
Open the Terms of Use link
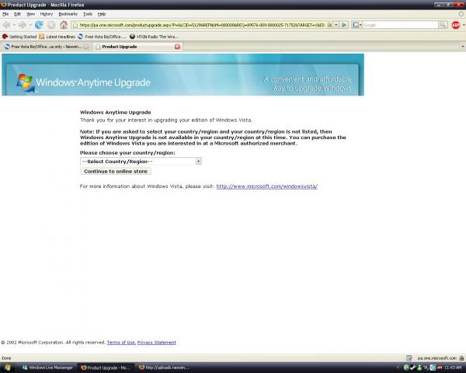121,343
